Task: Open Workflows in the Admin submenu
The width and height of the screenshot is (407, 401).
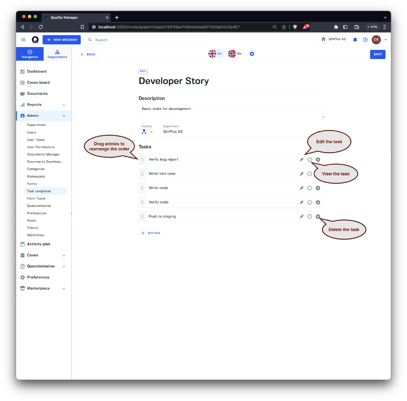Action: coord(36,235)
